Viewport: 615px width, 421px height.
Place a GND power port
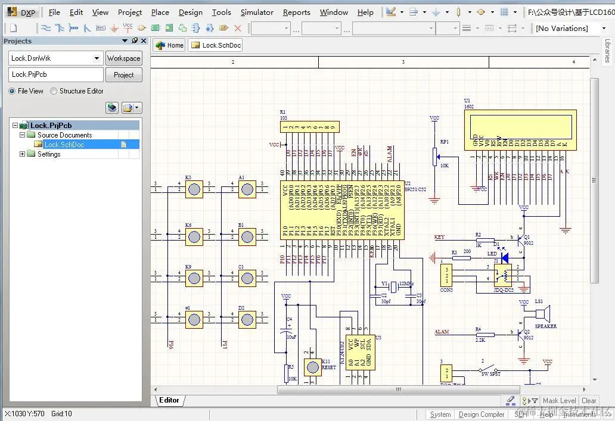[x=114, y=27]
